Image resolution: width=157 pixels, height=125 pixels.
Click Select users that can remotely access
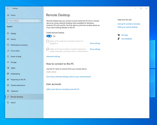(63, 89)
